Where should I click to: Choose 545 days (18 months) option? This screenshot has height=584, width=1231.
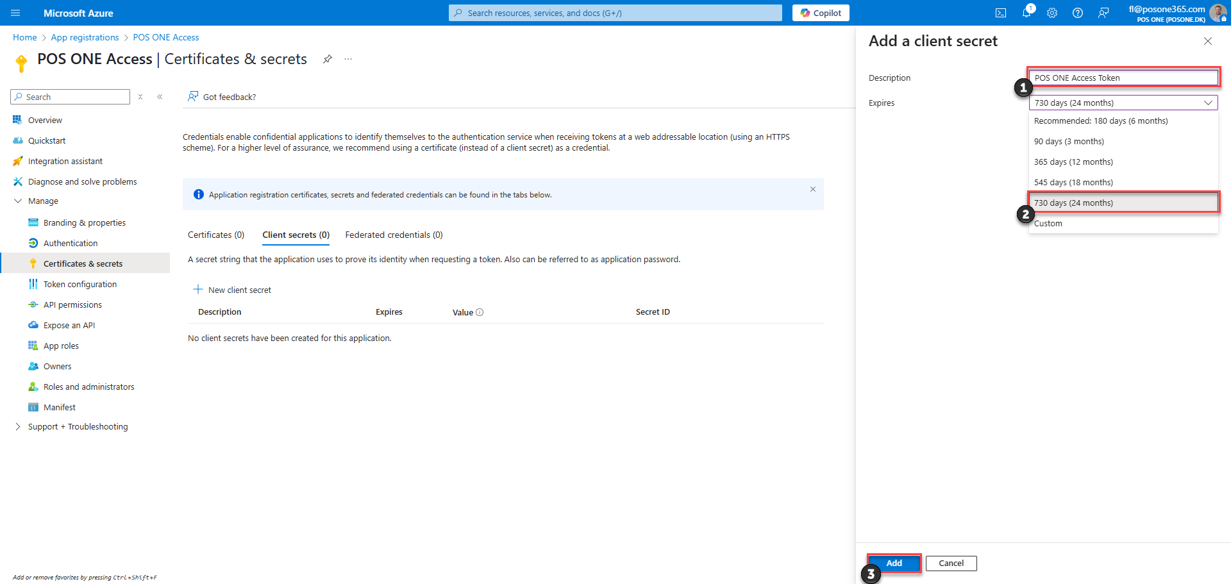[x=1123, y=182]
